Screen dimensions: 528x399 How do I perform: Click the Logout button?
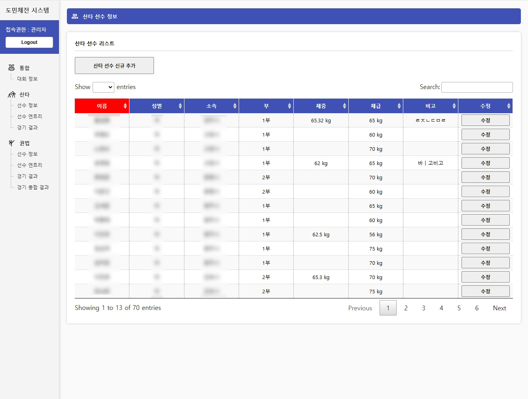tap(29, 42)
